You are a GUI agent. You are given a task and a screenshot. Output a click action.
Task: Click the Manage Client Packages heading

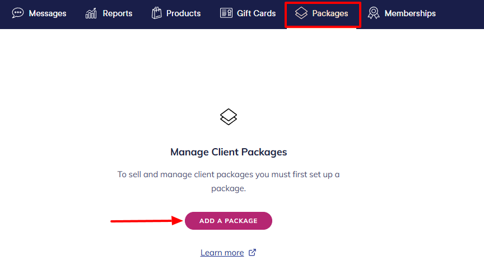[229, 152]
